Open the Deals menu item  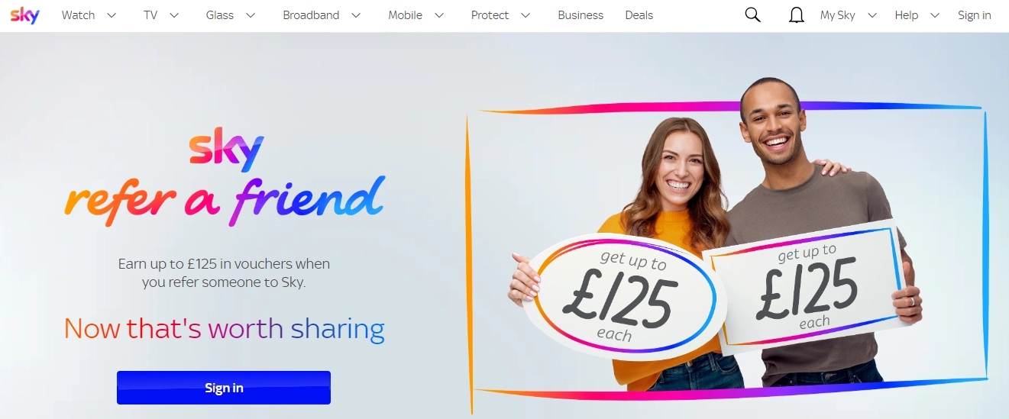coord(639,15)
